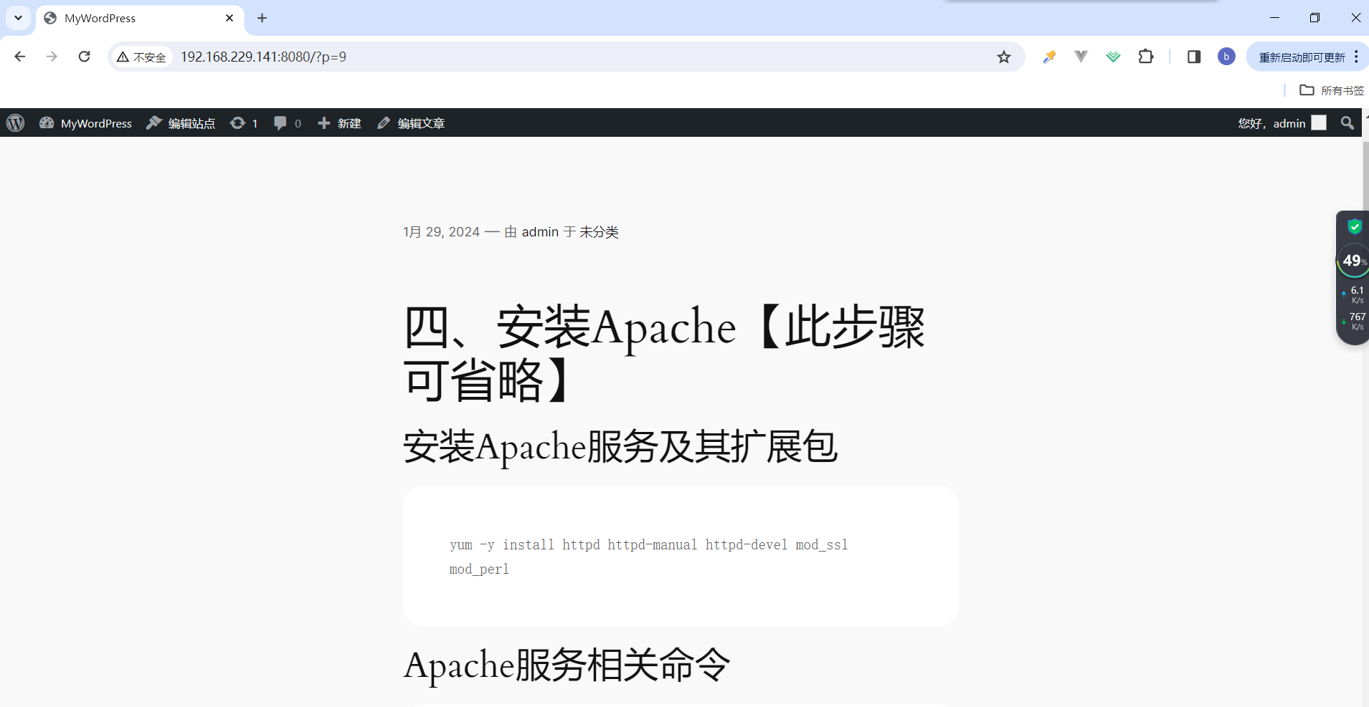
Task: Click the yum install httpd code block
Action: [681, 557]
